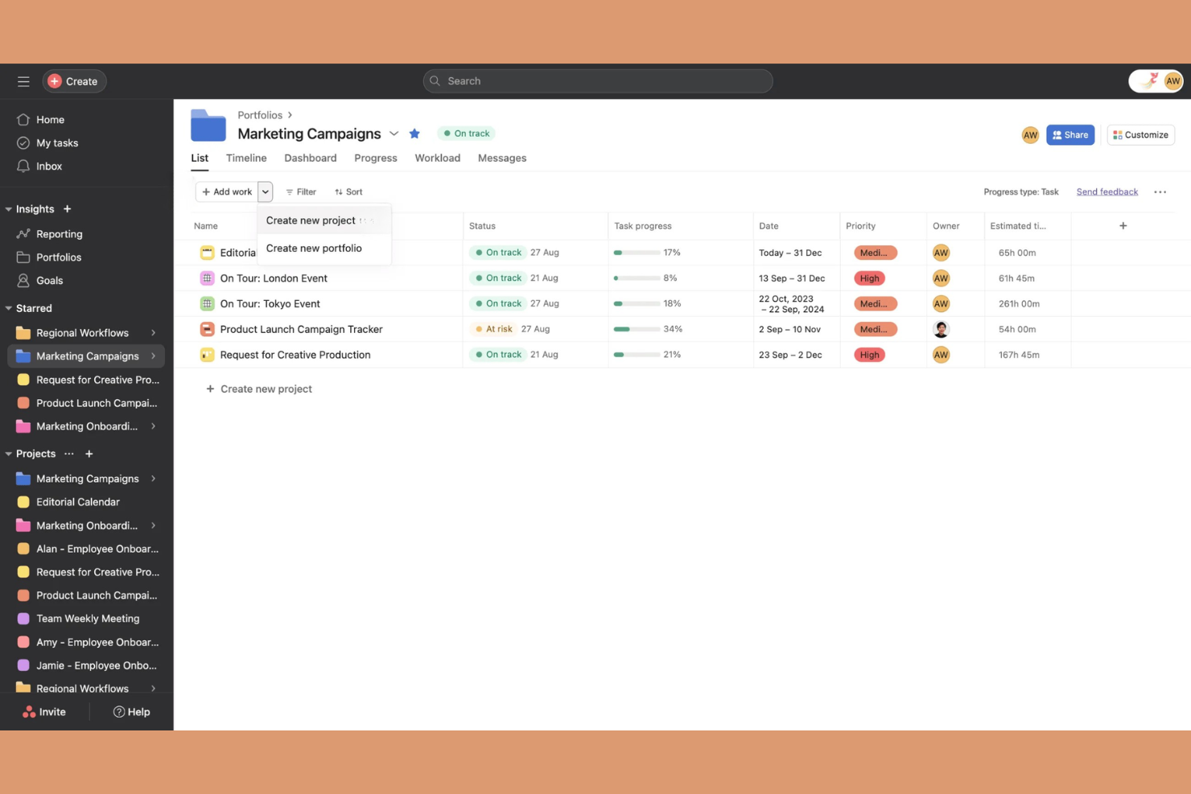The height and width of the screenshot is (794, 1191).
Task: Open more options three-dot menu
Action: click(1160, 192)
